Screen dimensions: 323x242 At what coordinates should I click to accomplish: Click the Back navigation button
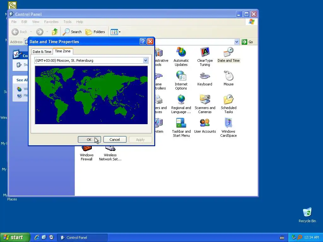point(20,32)
